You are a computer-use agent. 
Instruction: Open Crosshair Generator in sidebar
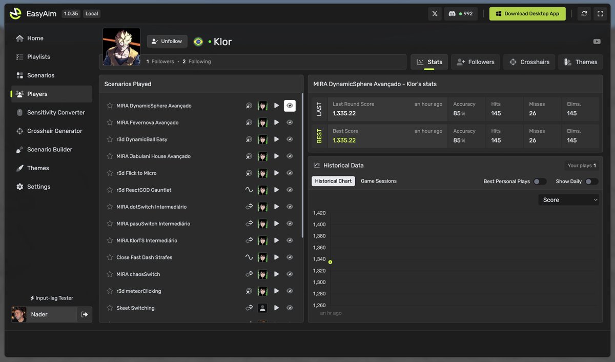point(52,131)
